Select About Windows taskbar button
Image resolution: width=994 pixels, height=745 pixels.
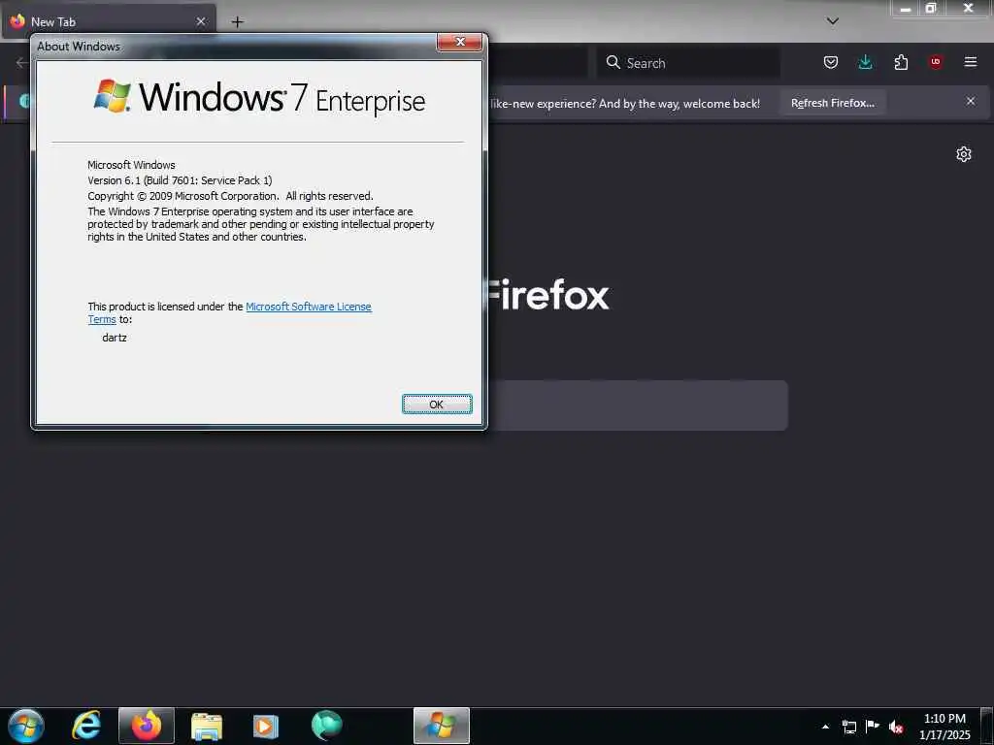point(442,726)
